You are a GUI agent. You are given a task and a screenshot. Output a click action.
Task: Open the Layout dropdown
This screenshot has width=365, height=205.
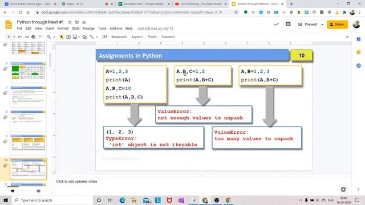(x=137, y=36)
